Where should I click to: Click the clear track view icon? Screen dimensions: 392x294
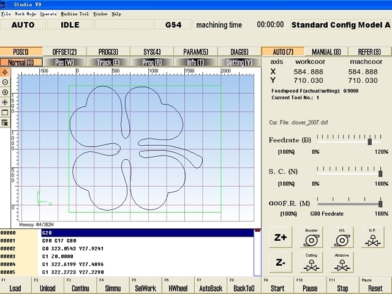pyautogui.click(x=5, y=123)
